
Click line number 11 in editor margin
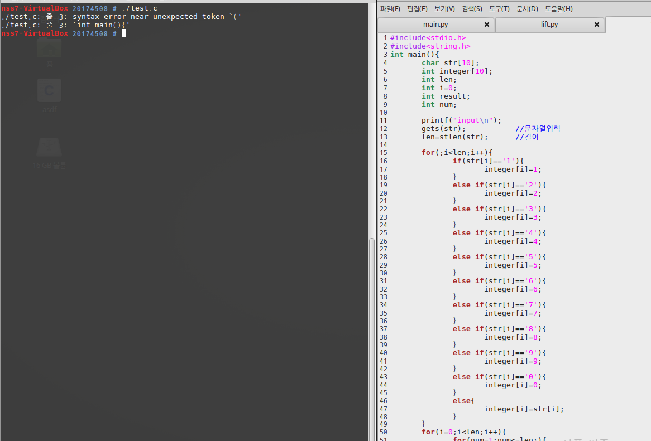(x=383, y=120)
